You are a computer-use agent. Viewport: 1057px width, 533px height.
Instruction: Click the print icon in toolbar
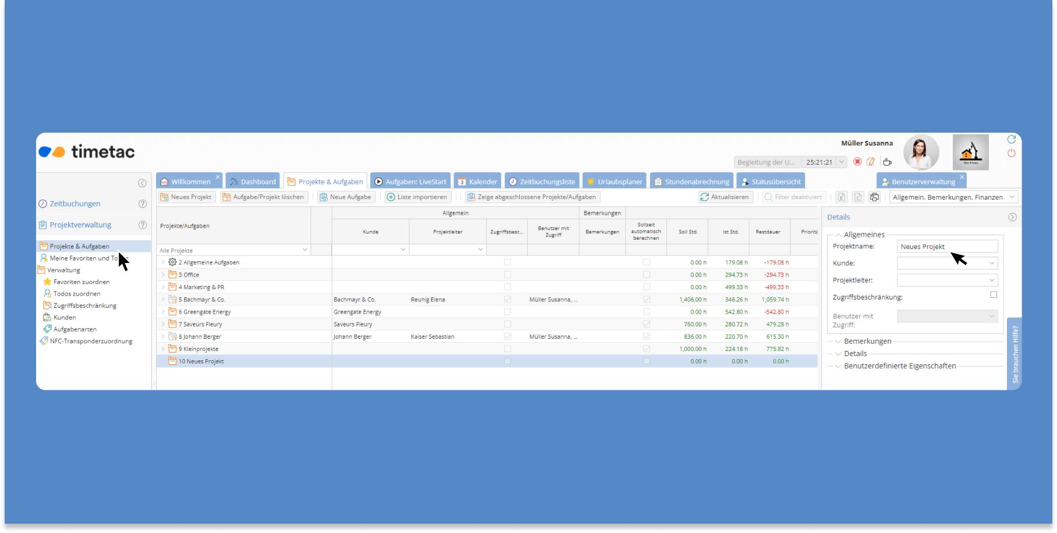click(874, 197)
